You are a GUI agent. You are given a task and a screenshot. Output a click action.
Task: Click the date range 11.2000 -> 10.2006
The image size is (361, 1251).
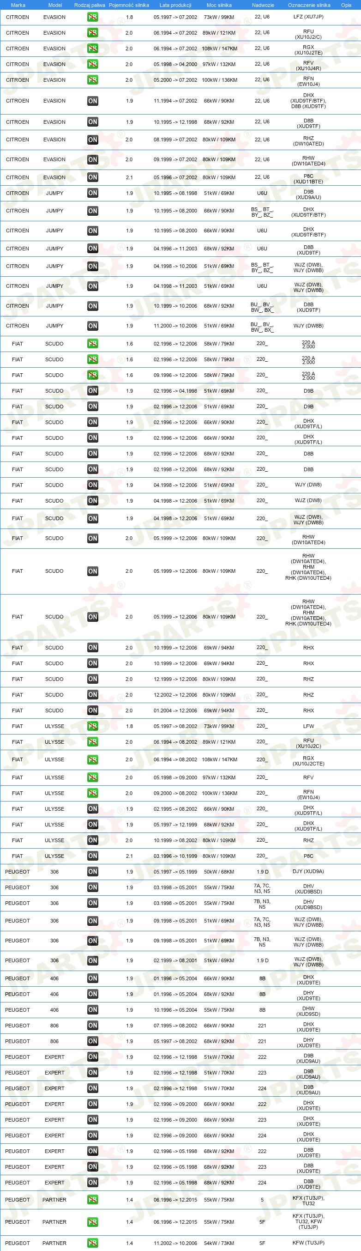coord(175,326)
